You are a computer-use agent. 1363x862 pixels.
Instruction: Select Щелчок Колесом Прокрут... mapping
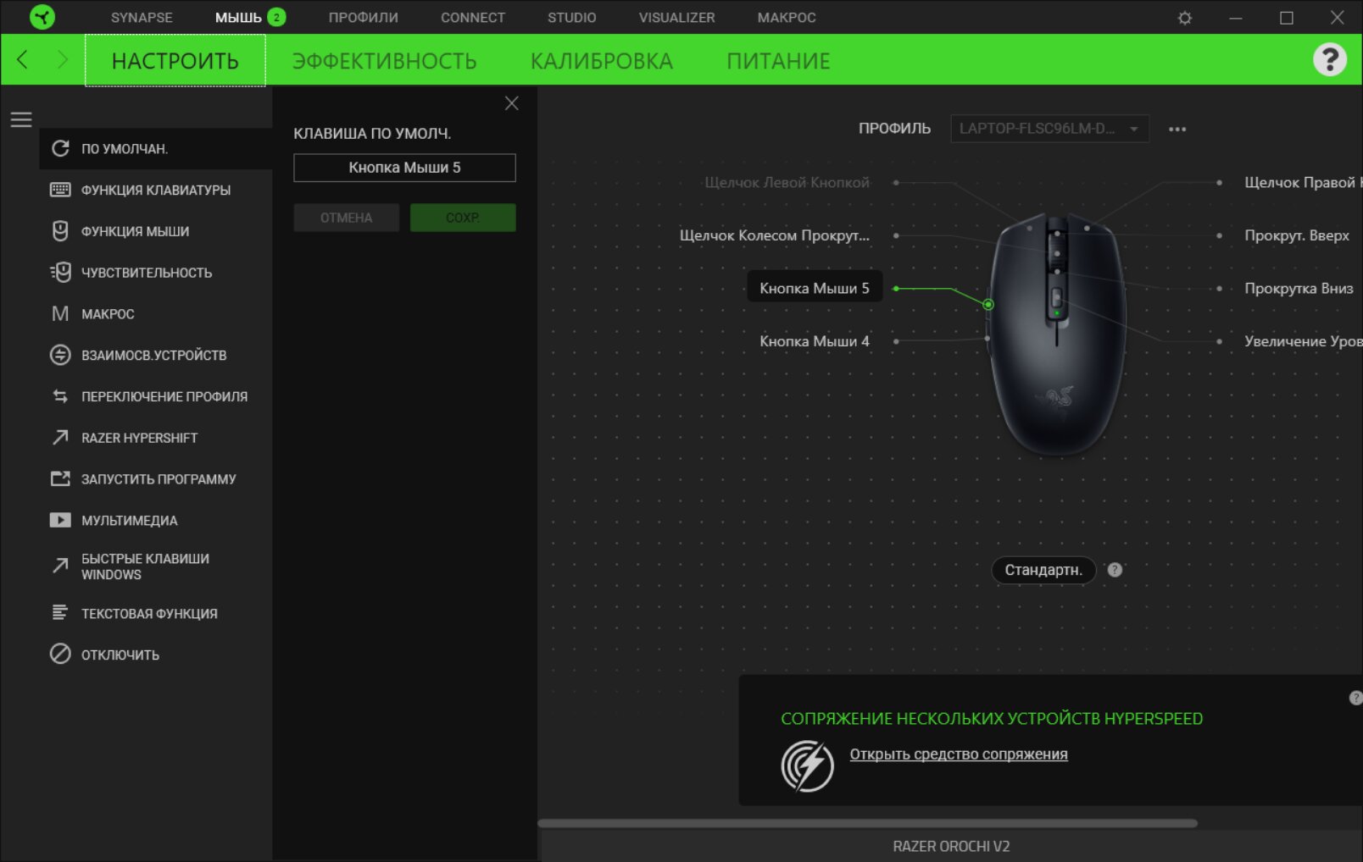point(775,235)
